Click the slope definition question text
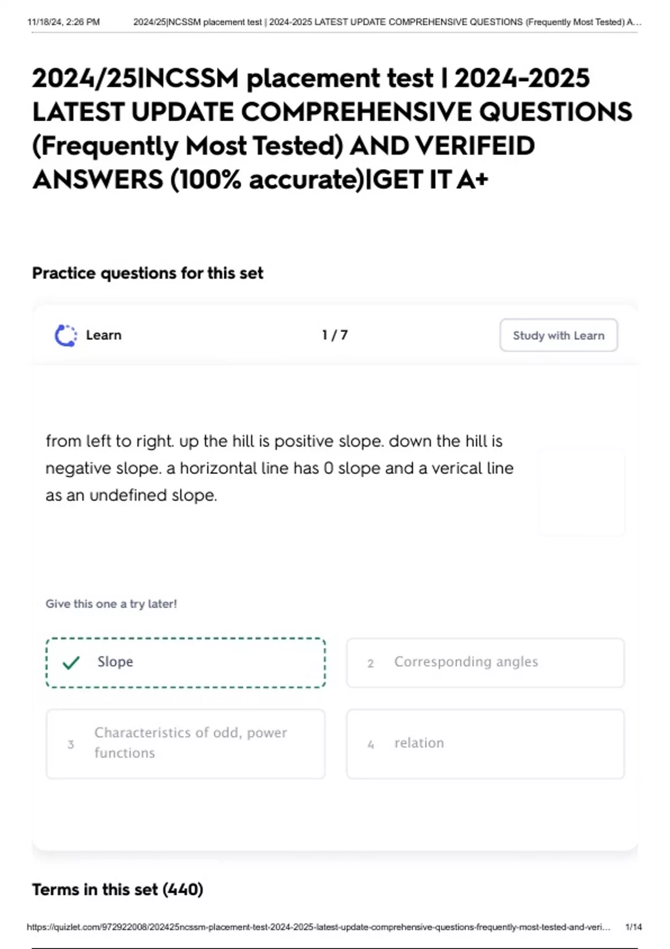The width and height of the screenshot is (670, 949). 279,468
